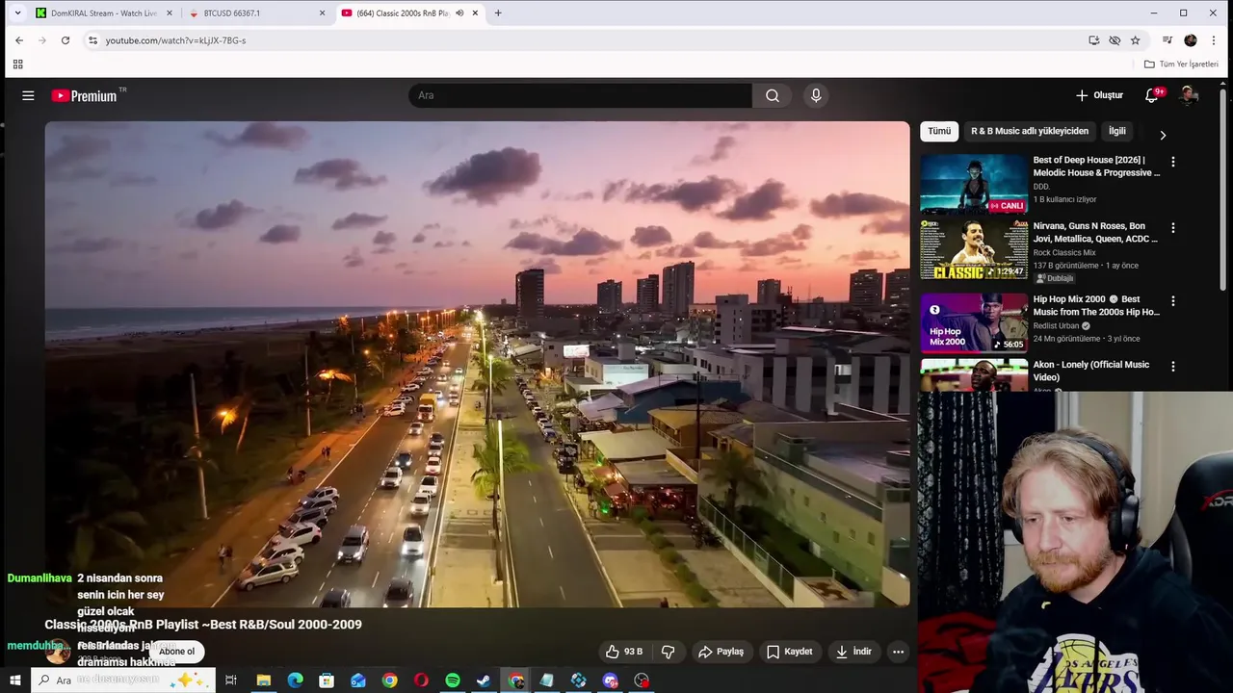This screenshot has width=1233, height=693.
Task: Close the BTCUSD tab
Action: tap(322, 13)
